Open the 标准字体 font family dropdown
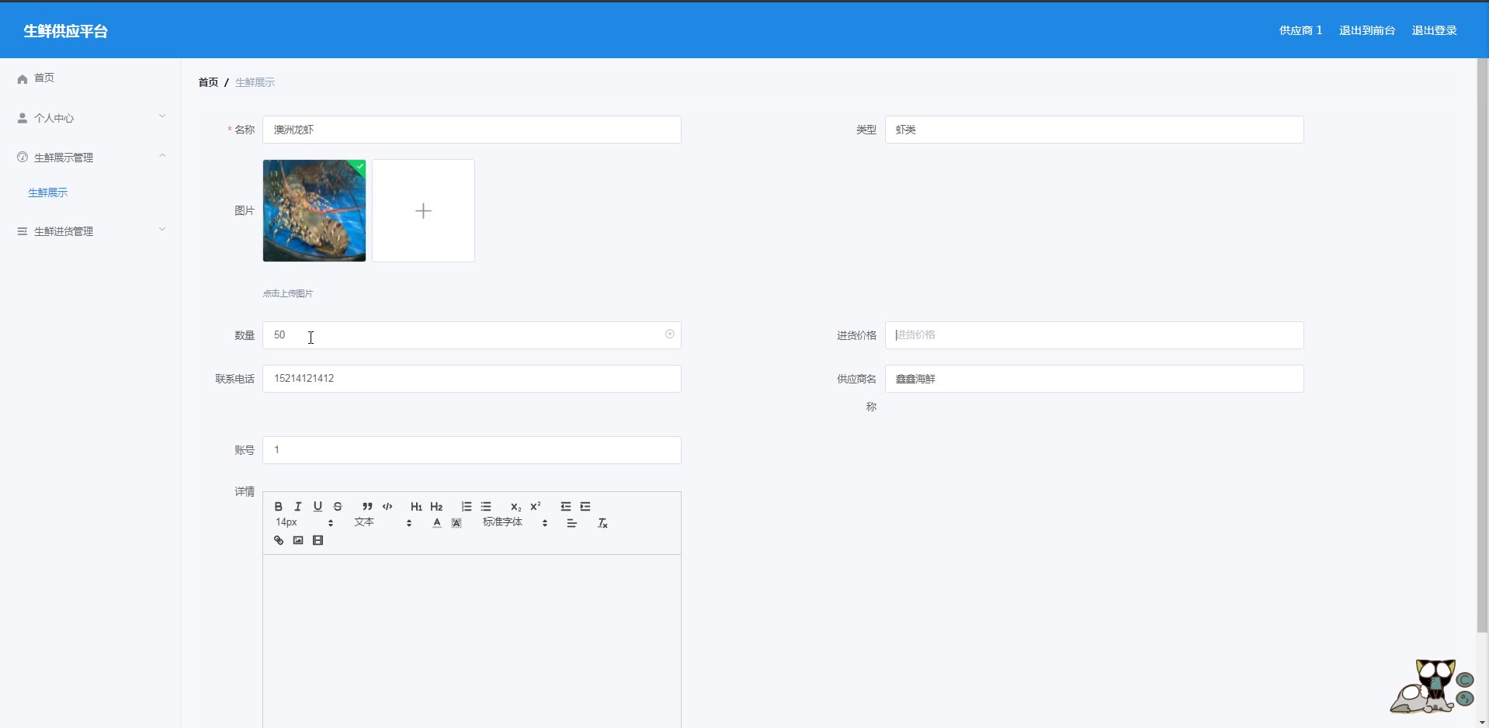The image size is (1489, 728). [x=515, y=523]
